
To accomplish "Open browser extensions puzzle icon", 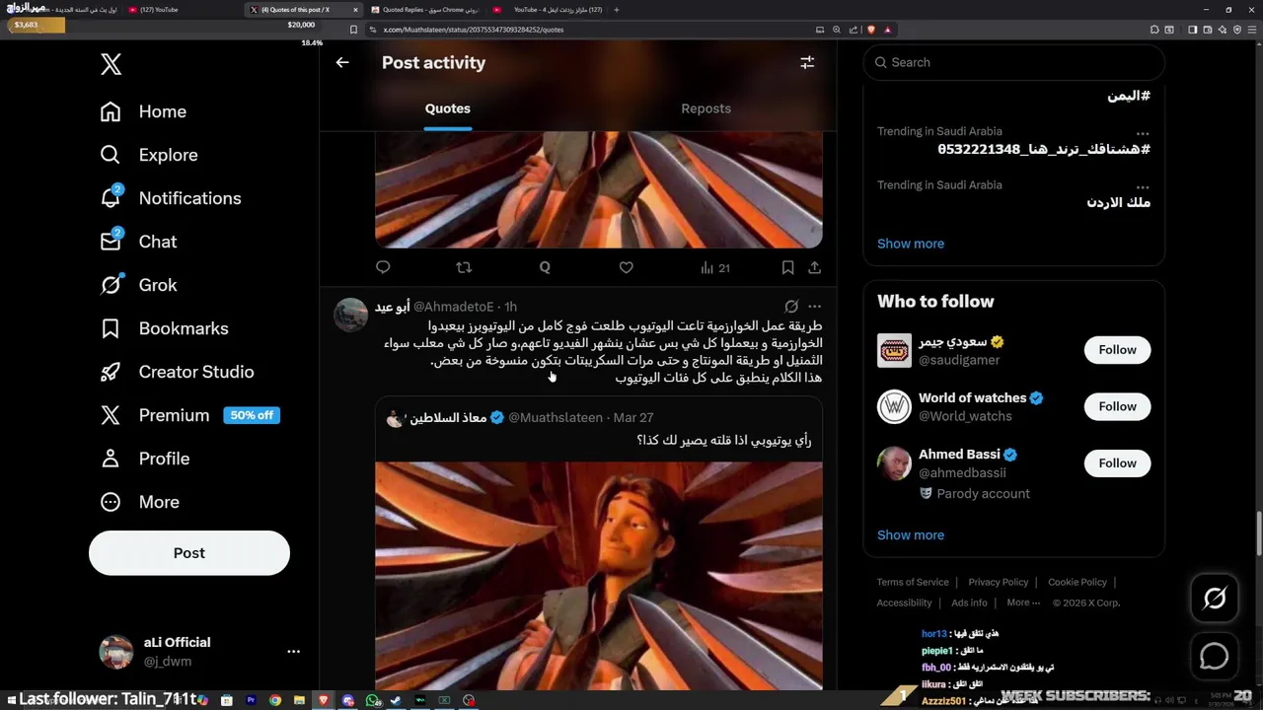I will click(x=1154, y=30).
